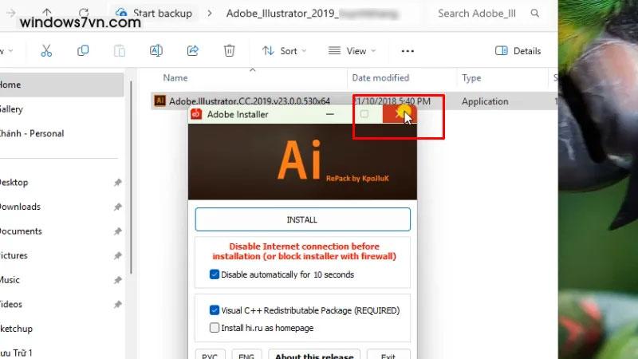638x359 pixels.
Task: Click the Copy icon in toolbar
Action: pyautogui.click(x=83, y=50)
